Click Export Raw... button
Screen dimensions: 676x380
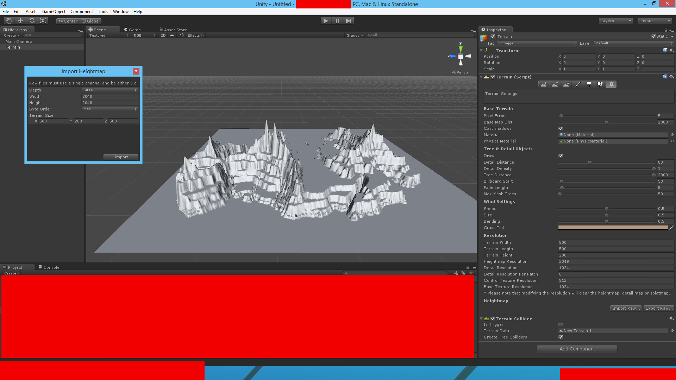point(659,308)
